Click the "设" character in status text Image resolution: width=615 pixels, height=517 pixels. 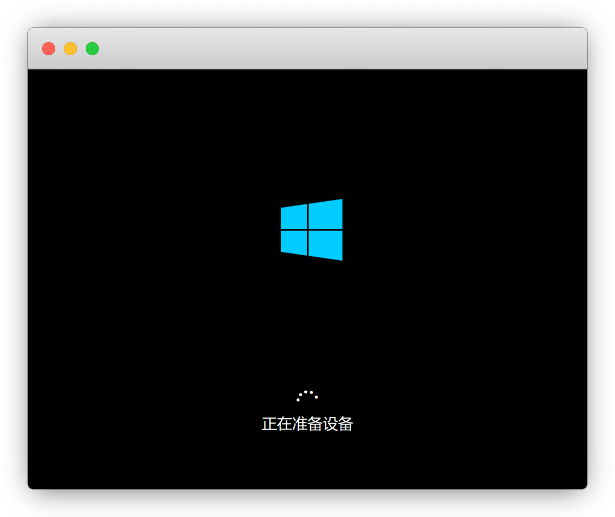pos(330,424)
